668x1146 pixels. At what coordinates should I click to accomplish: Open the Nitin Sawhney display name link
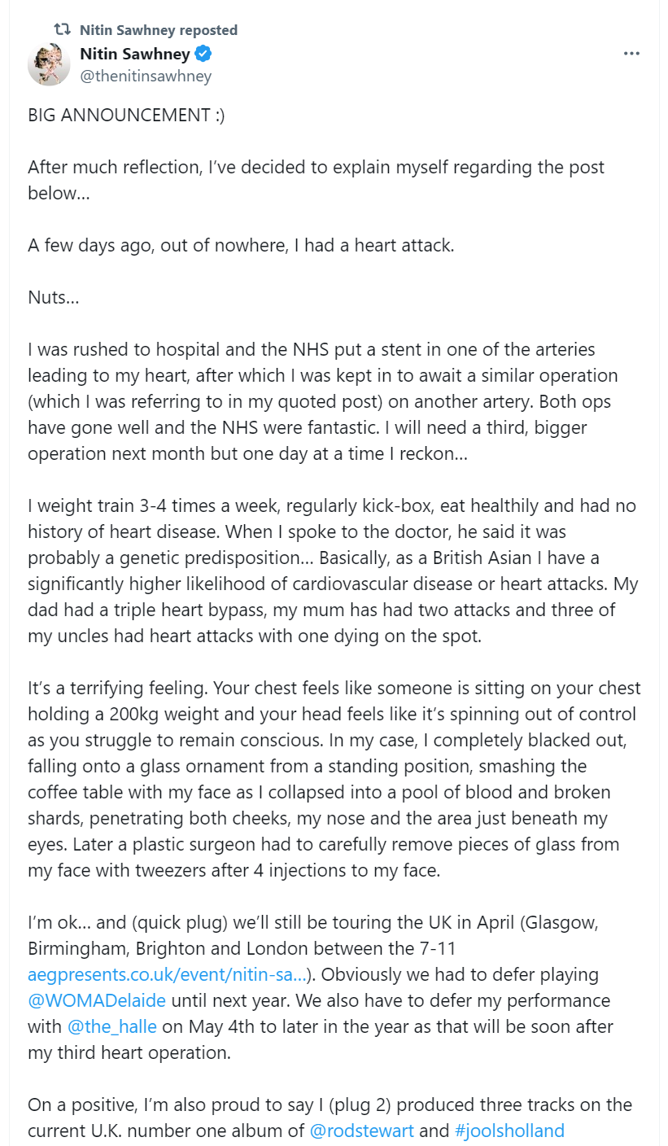pos(135,55)
